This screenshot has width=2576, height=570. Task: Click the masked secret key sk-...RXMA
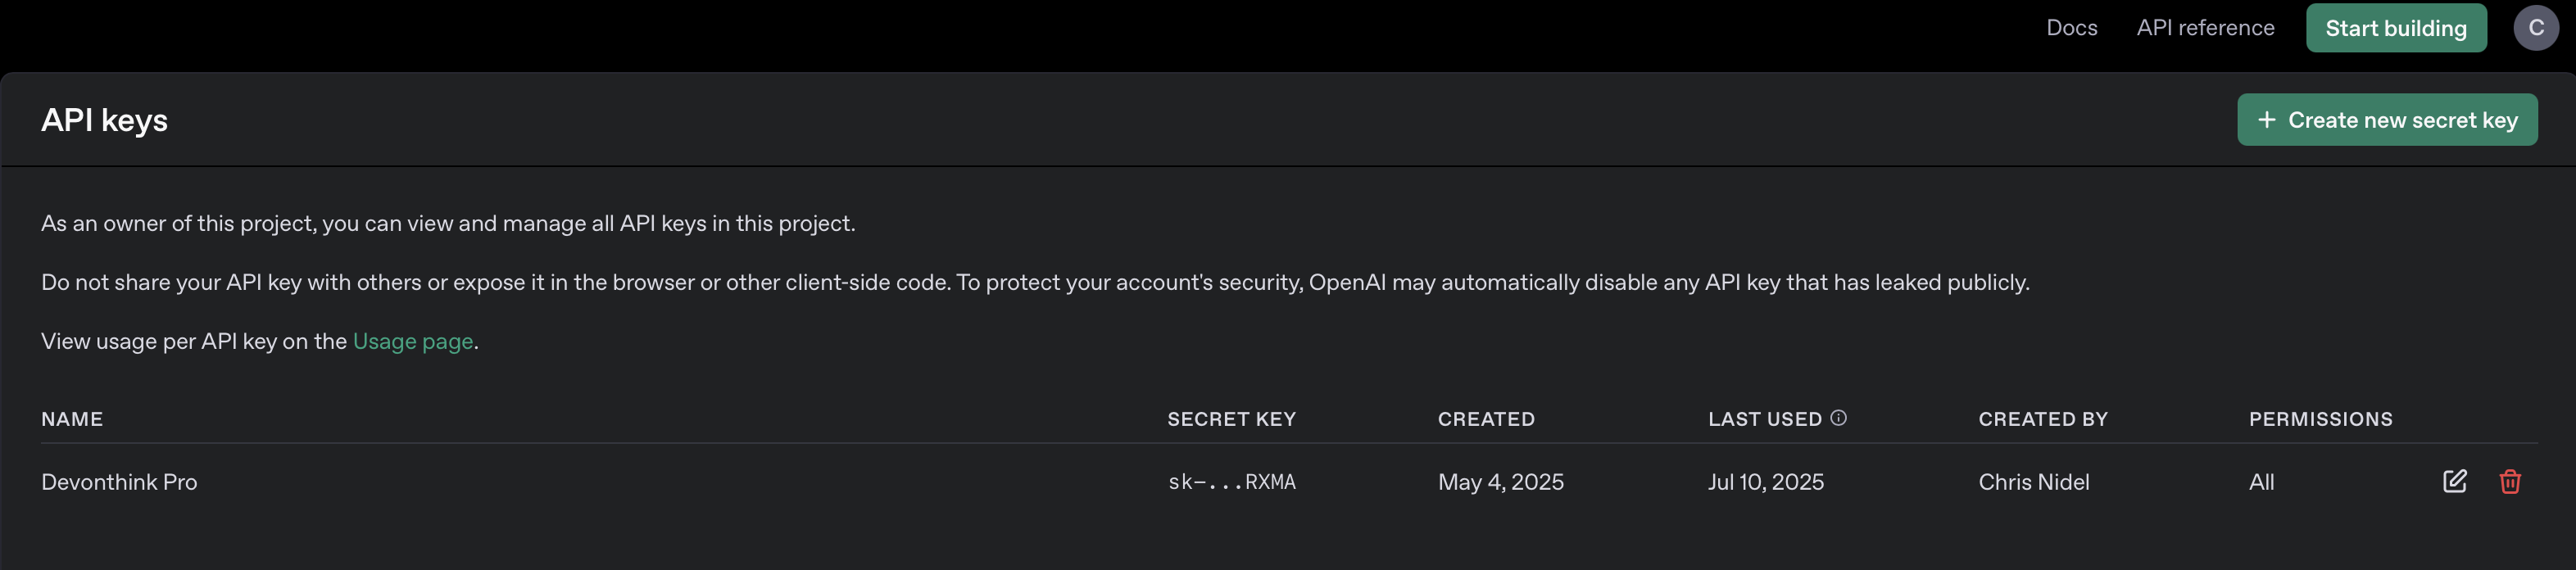tap(1231, 482)
